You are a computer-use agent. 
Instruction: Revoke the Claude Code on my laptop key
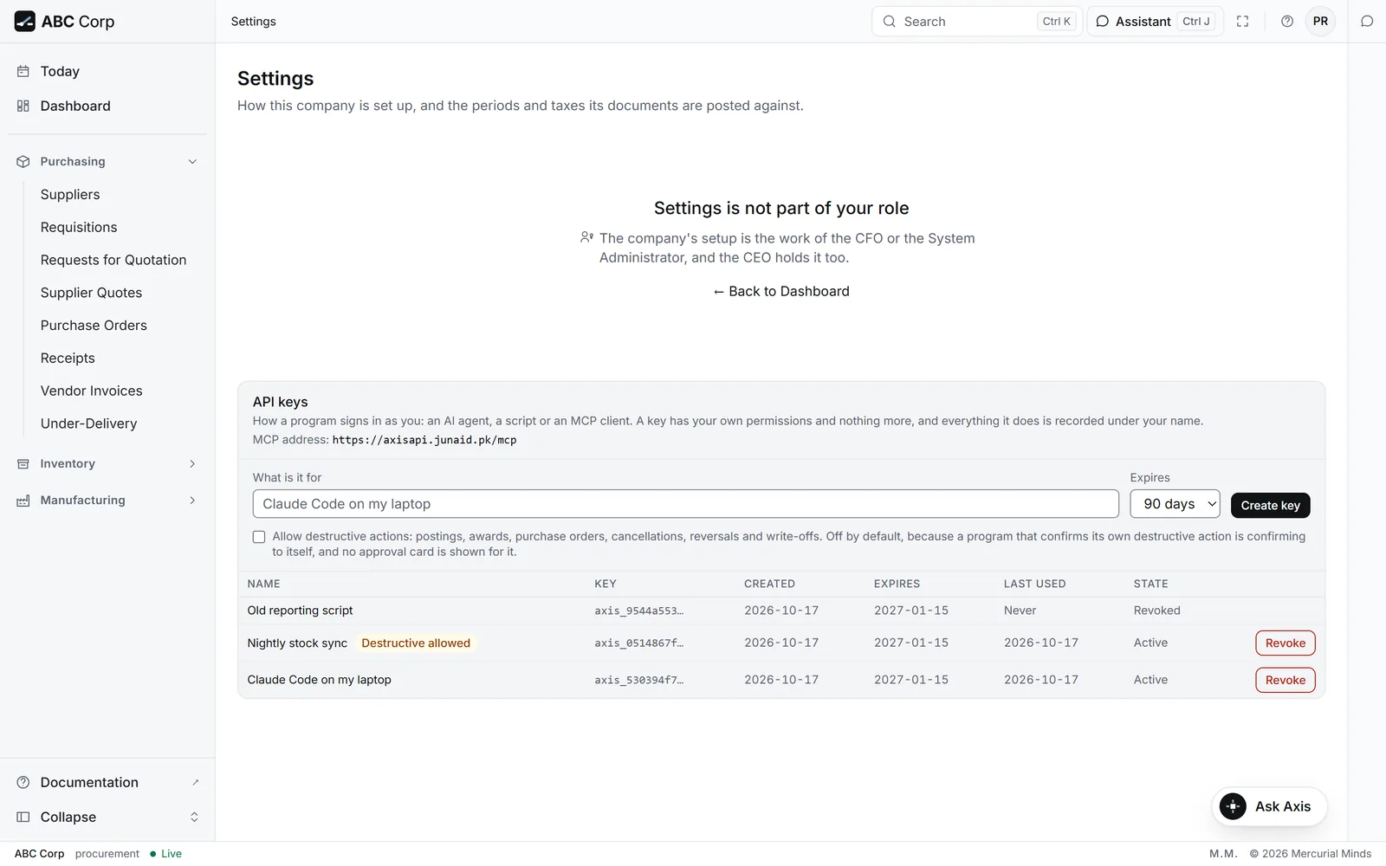tap(1285, 681)
